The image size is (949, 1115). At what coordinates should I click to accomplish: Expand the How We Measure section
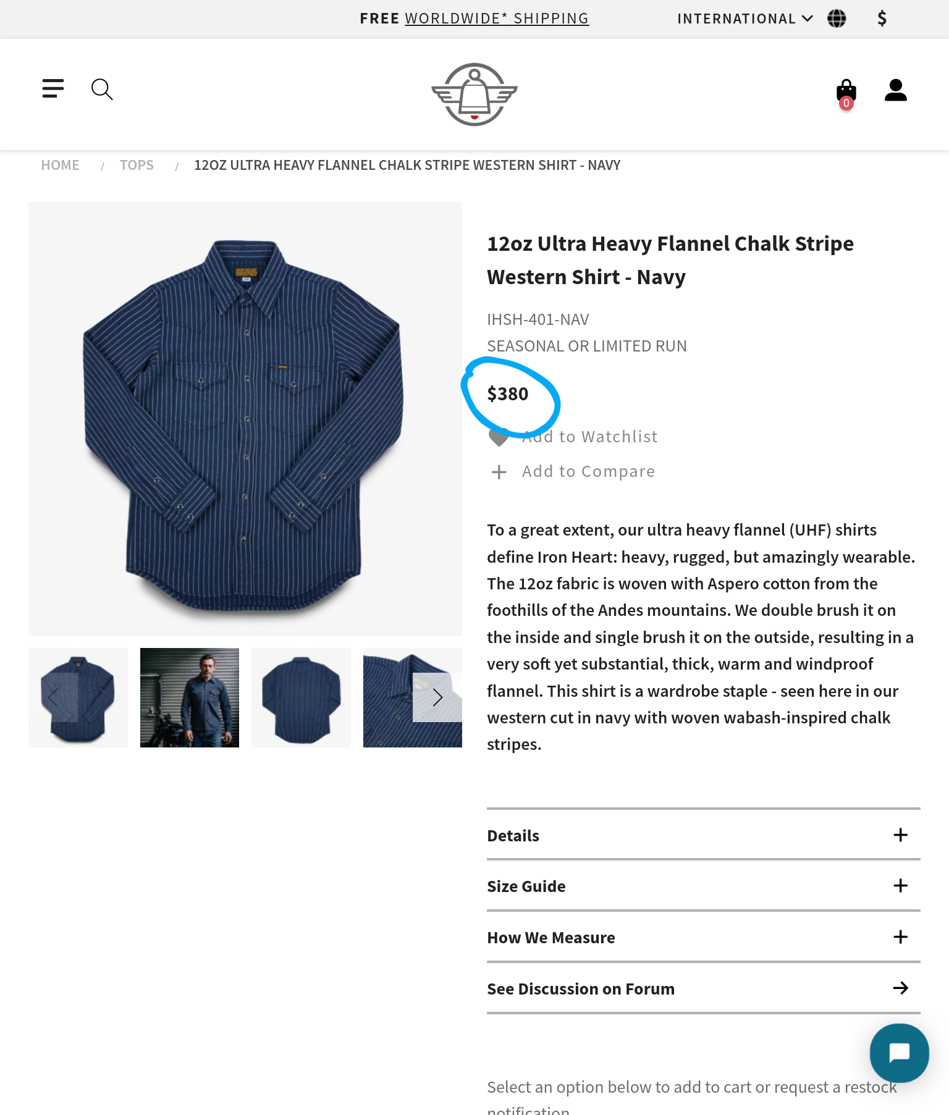pyautogui.click(x=703, y=937)
